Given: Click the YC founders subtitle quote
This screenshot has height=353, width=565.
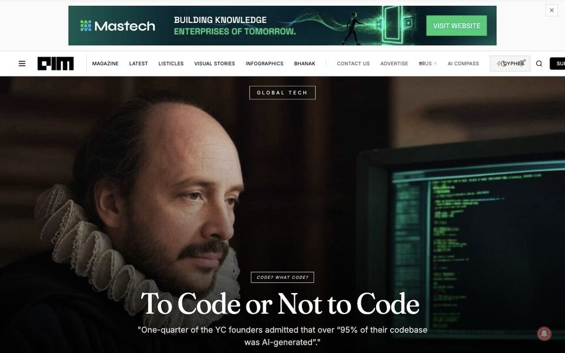Looking at the screenshot, I should point(282,336).
